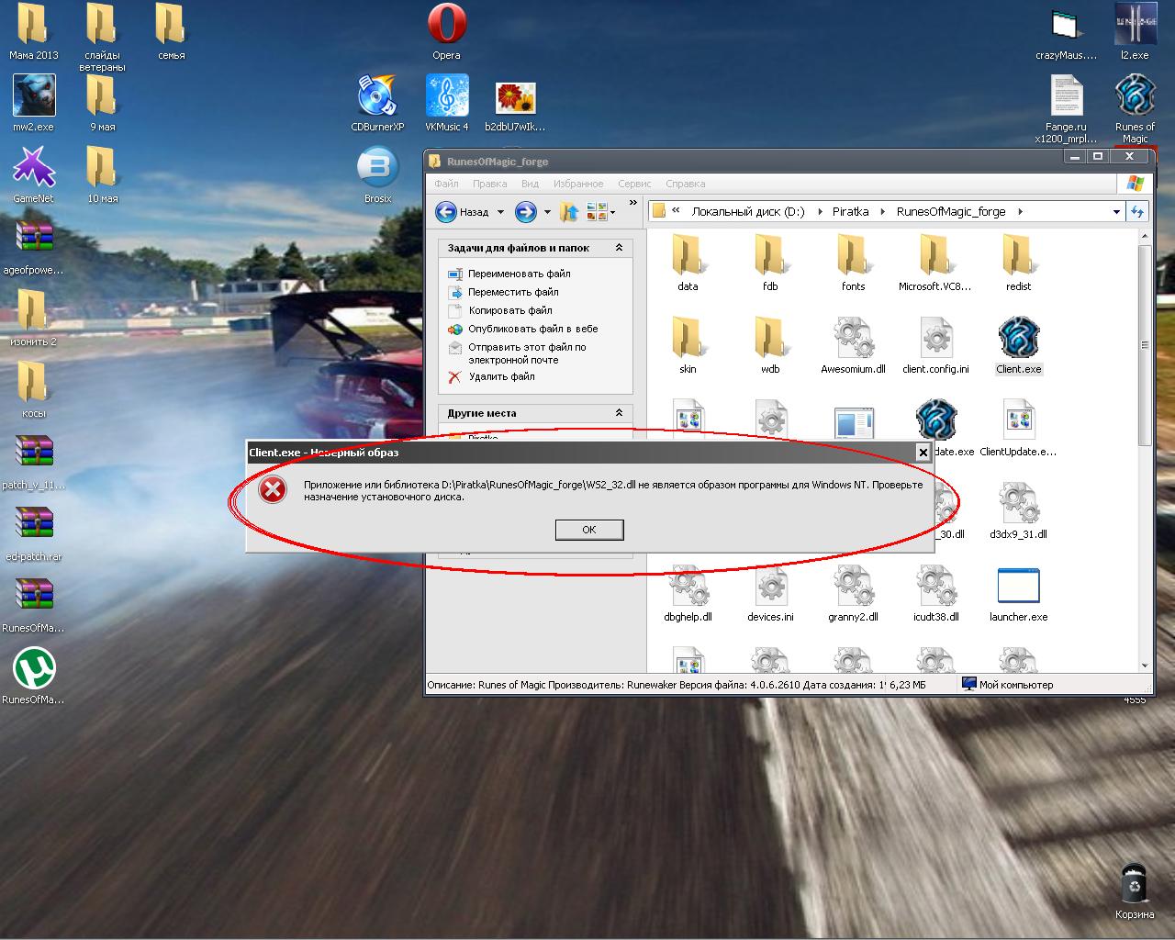Click the Forward arrow in Explorer toolbar

point(525,212)
